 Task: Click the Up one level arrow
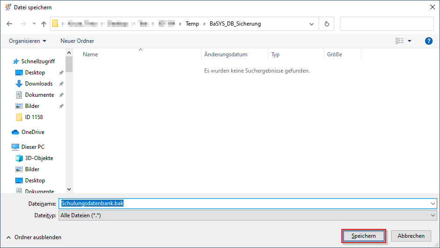click(44, 24)
